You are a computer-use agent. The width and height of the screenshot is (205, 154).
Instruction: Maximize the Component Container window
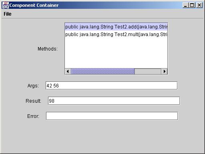(192, 5)
